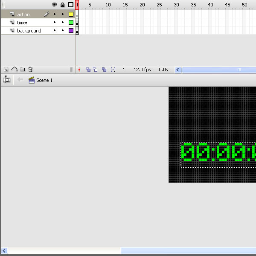Click the Center Frame button

tap(79, 70)
